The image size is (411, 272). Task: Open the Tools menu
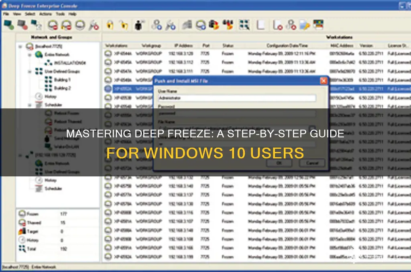point(60,14)
